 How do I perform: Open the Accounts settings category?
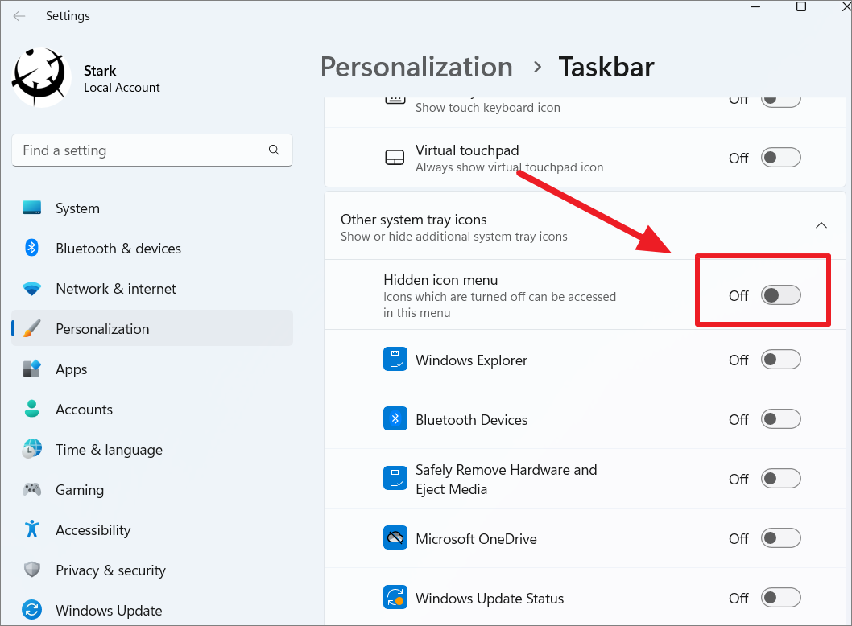pos(84,409)
